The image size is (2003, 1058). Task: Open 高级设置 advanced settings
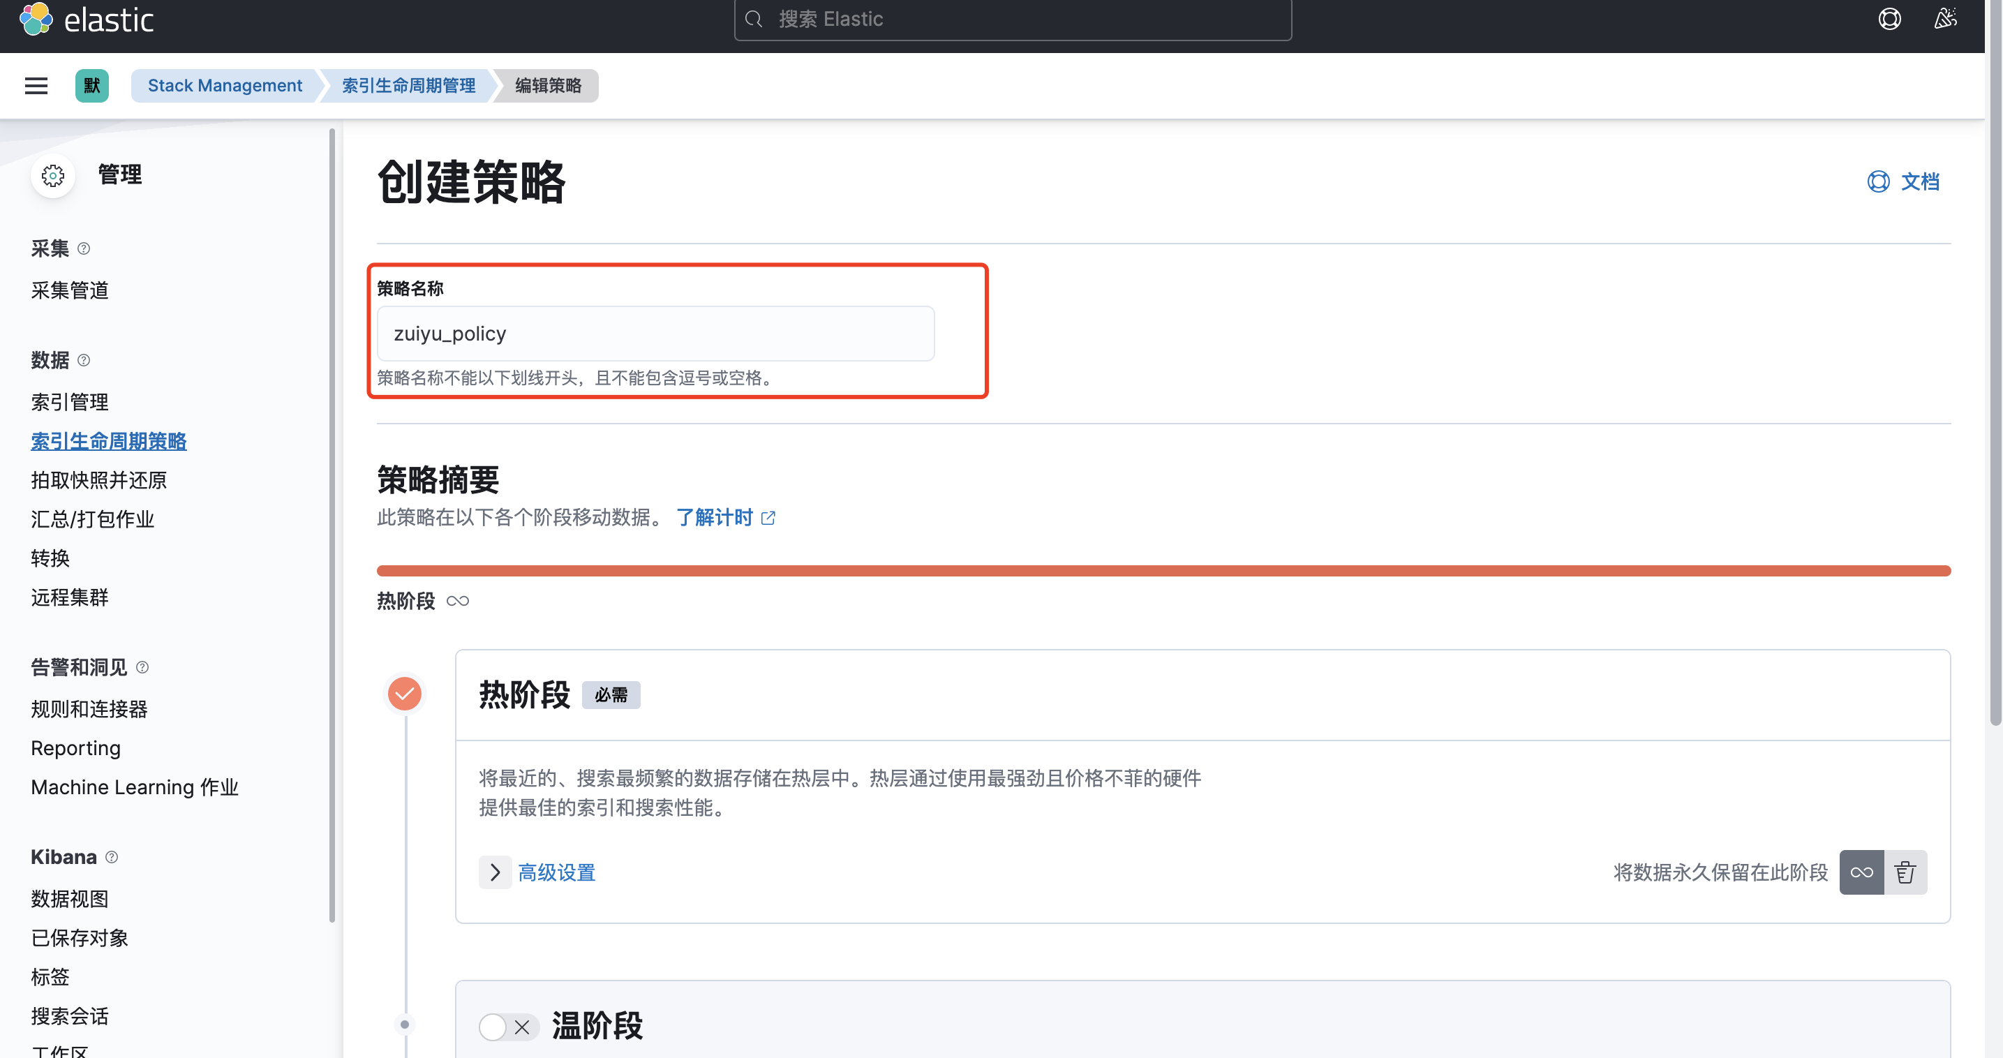click(557, 872)
